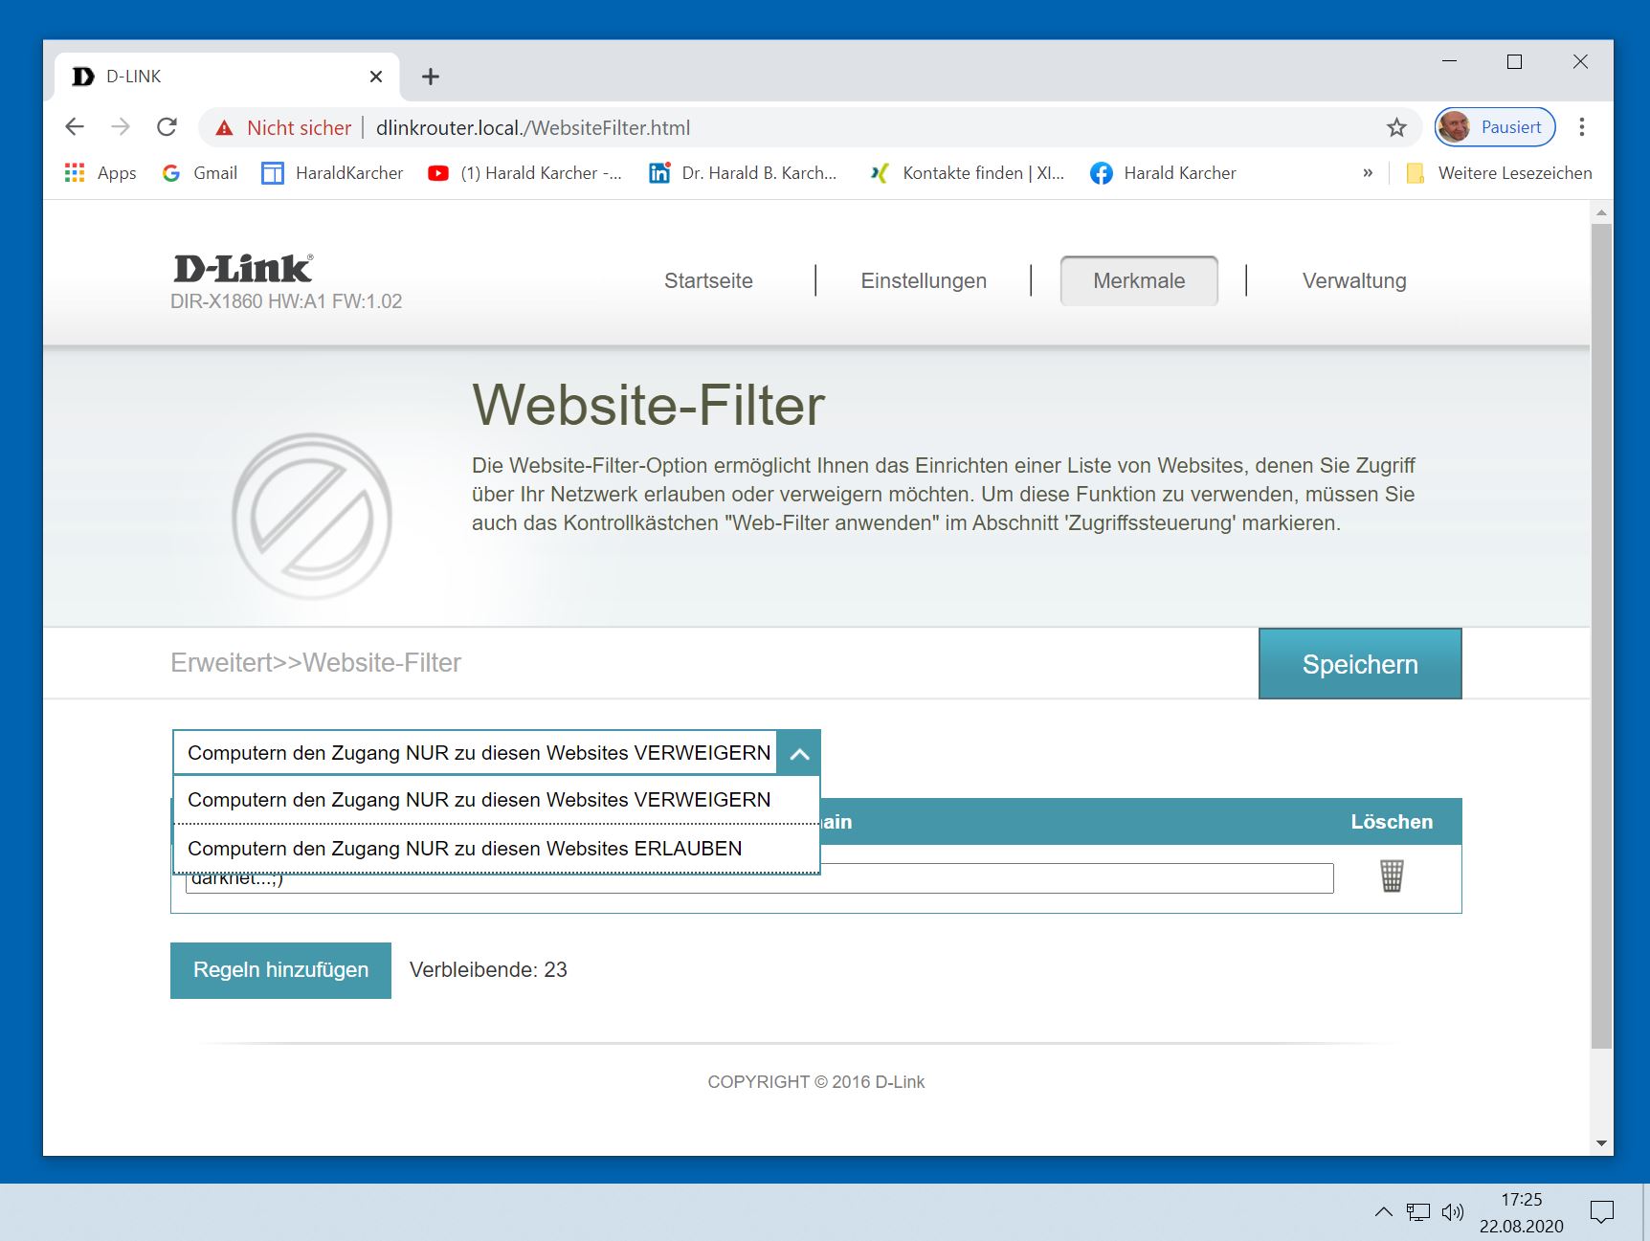Image resolution: width=1650 pixels, height=1241 pixels.
Task: Delete the rule with the trash icon
Action: point(1392,875)
